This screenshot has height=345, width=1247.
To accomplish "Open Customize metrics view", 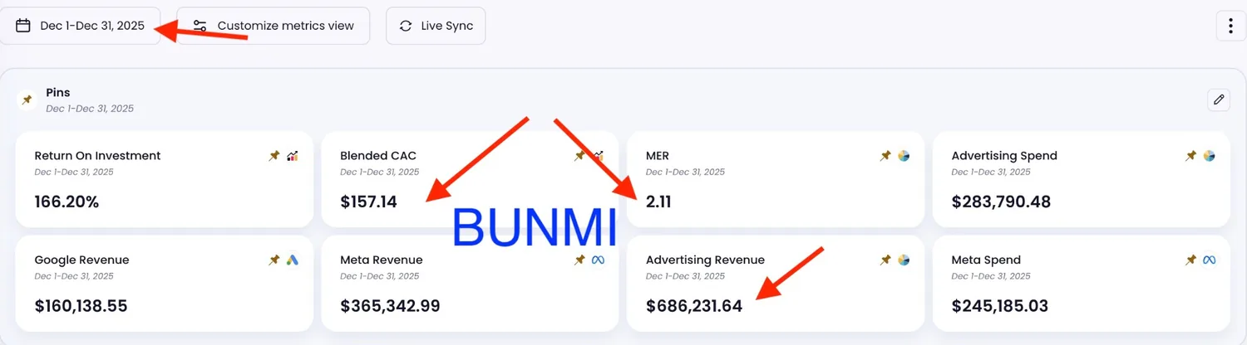I will 274,26.
